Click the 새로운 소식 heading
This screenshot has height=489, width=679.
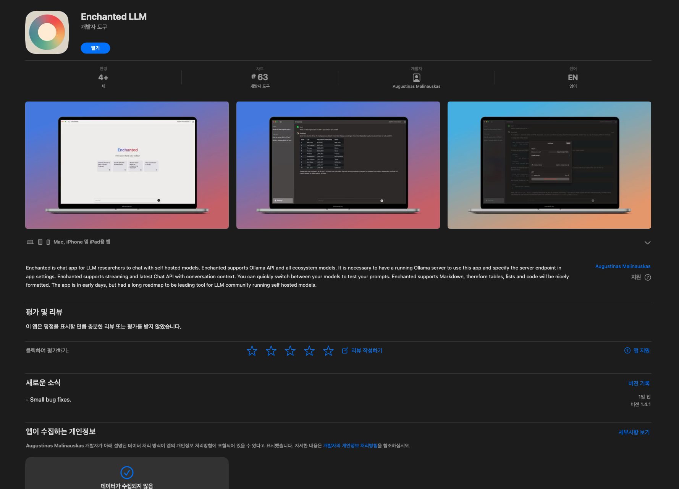point(43,382)
